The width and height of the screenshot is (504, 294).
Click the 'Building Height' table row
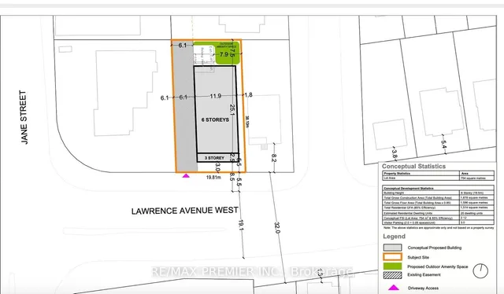tap(439, 193)
